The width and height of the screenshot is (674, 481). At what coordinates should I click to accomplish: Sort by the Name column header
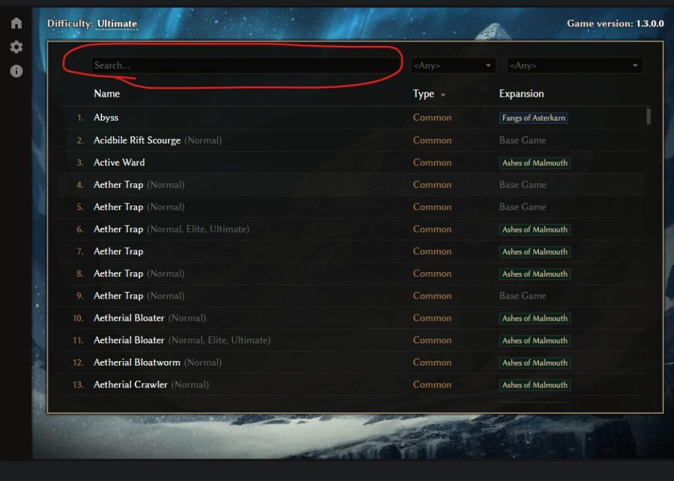(x=107, y=94)
